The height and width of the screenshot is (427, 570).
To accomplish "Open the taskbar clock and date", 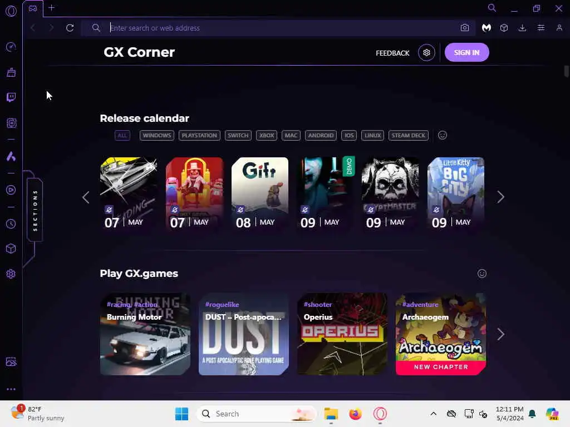I will point(510,414).
